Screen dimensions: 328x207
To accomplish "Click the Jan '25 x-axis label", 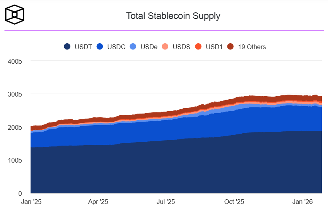I will (31, 202).
